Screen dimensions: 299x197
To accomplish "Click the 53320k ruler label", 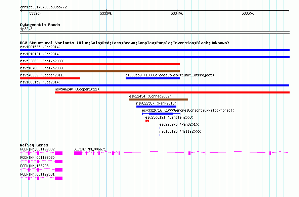I will (35, 14).
